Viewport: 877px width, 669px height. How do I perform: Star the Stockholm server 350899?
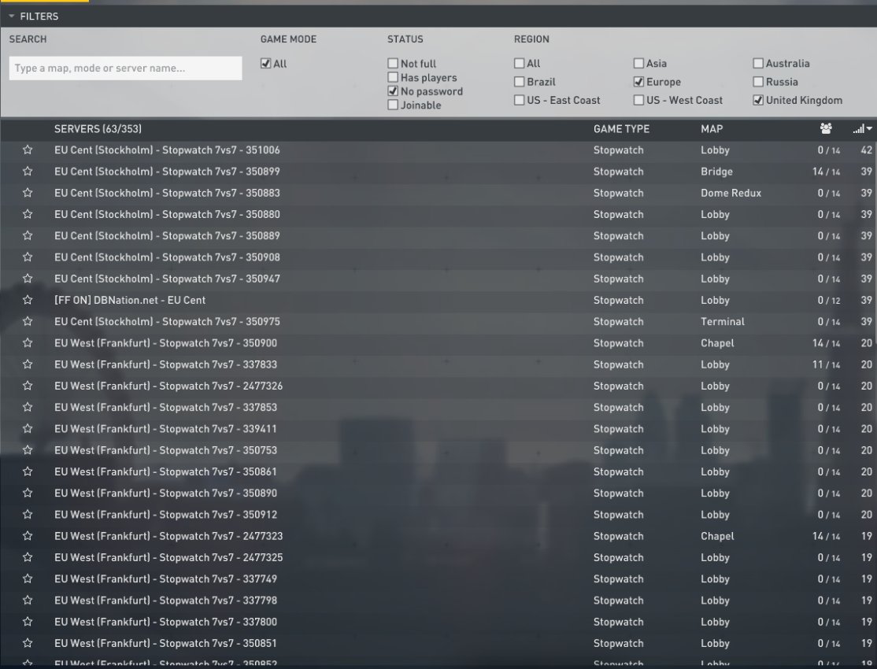coord(28,172)
